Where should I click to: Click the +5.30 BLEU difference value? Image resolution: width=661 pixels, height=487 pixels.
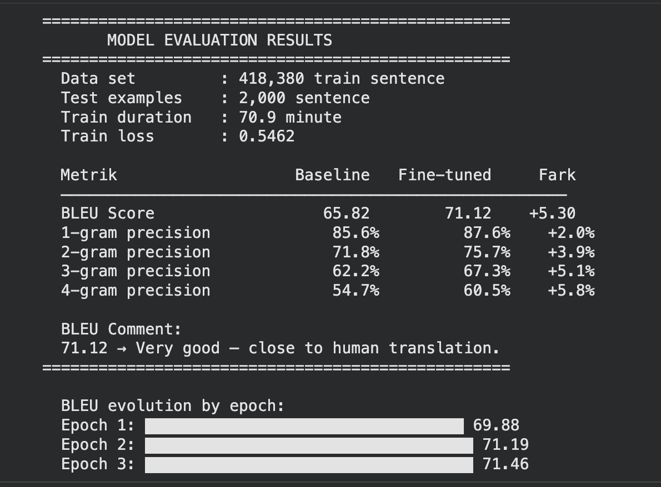click(x=552, y=214)
